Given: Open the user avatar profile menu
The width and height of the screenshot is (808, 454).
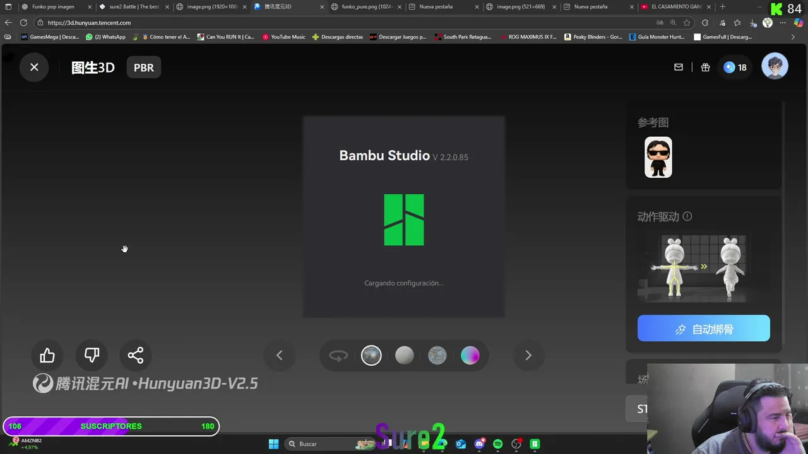Looking at the screenshot, I should click(x=775, y=66).
